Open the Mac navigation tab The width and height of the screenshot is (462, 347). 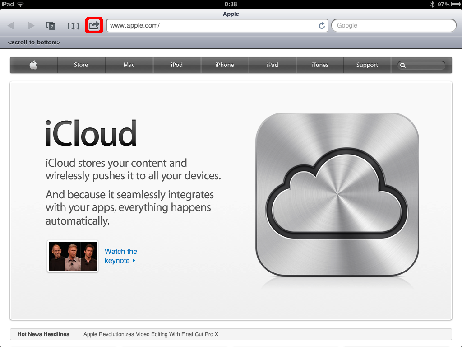[129, 65]
